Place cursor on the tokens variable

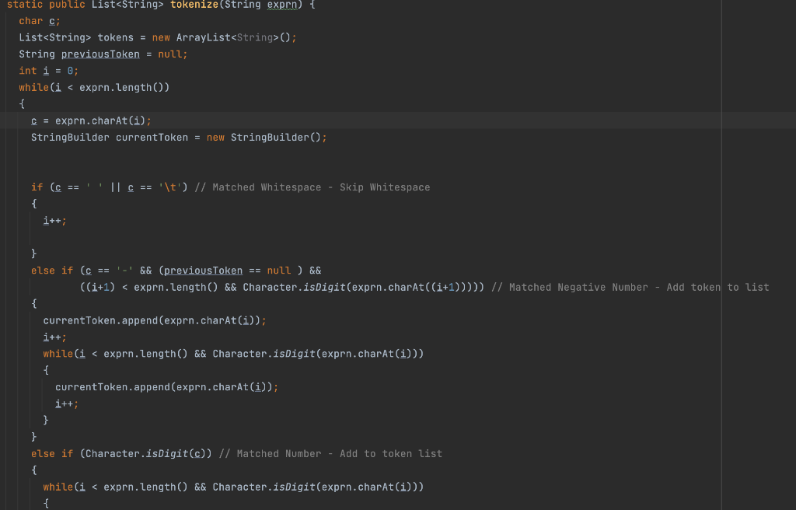click(x=115, y=37)
